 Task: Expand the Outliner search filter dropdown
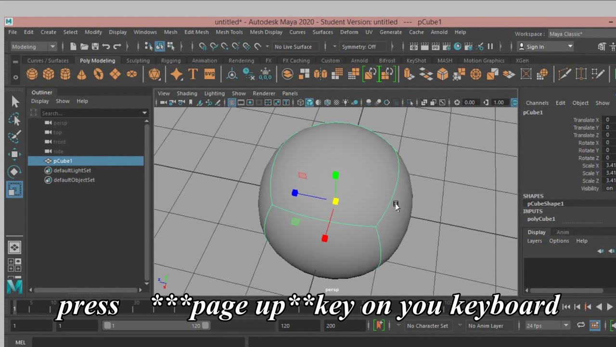click(x=144, y=113)
